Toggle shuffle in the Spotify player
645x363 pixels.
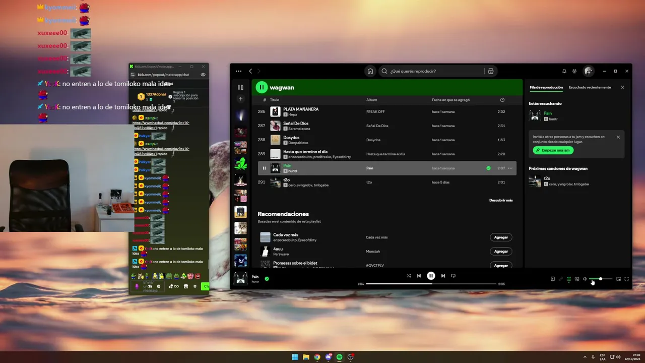409,276
